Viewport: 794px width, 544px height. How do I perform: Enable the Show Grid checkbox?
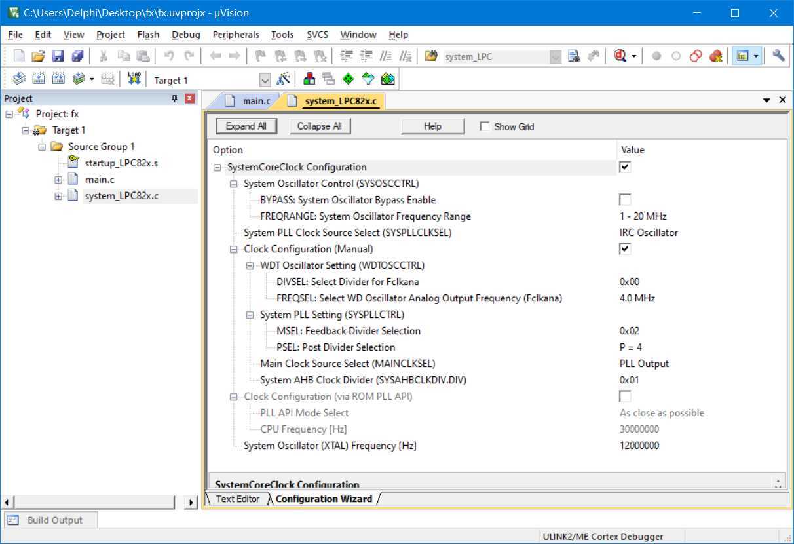[484, 126]
